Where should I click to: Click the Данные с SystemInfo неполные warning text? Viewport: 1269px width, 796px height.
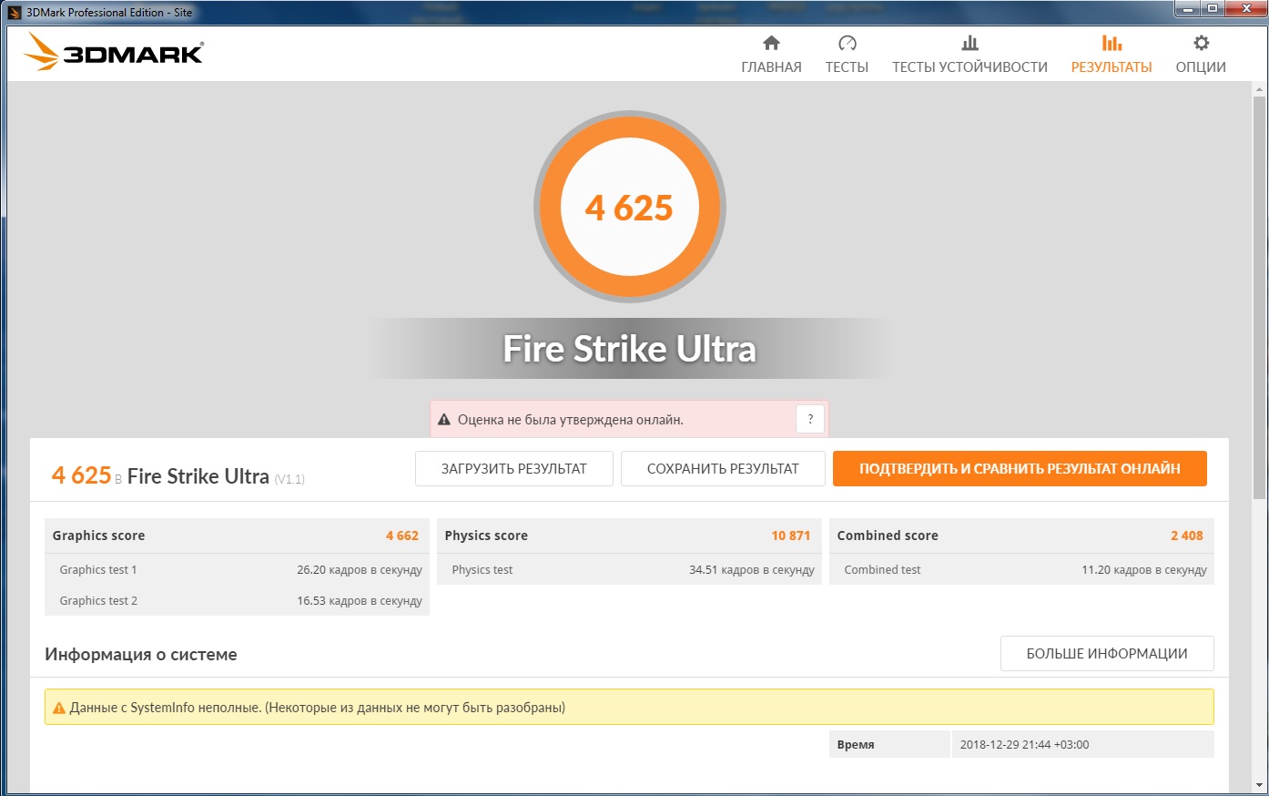coord(318,708)
